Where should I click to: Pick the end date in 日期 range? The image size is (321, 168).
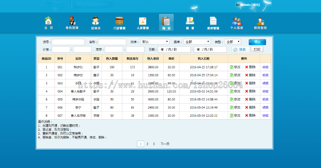tap(210, 49)
